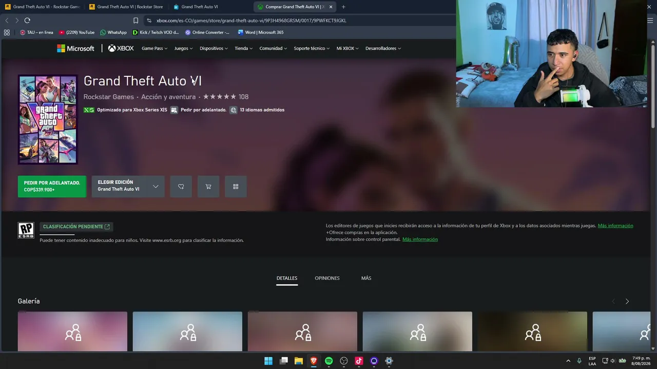Click the GTA VI cover art thumbnail
Screen dimensions: 657x369
tap(48, 120)
